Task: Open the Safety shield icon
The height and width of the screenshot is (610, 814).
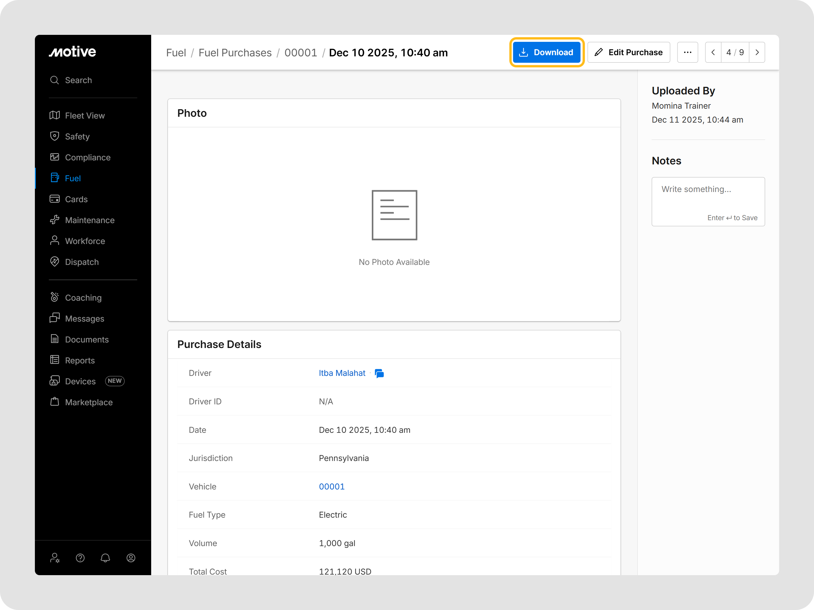Action: 54,136
